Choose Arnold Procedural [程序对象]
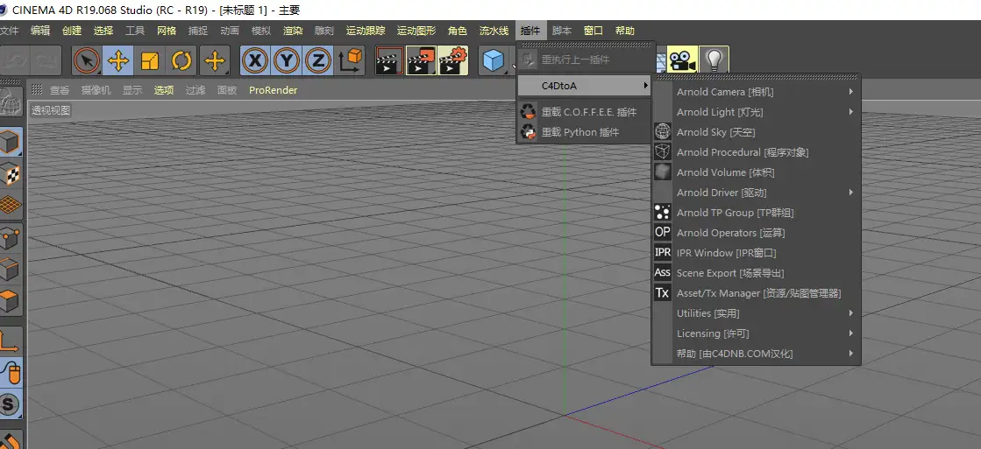This screenshot has height=449, width=981. 756,151
